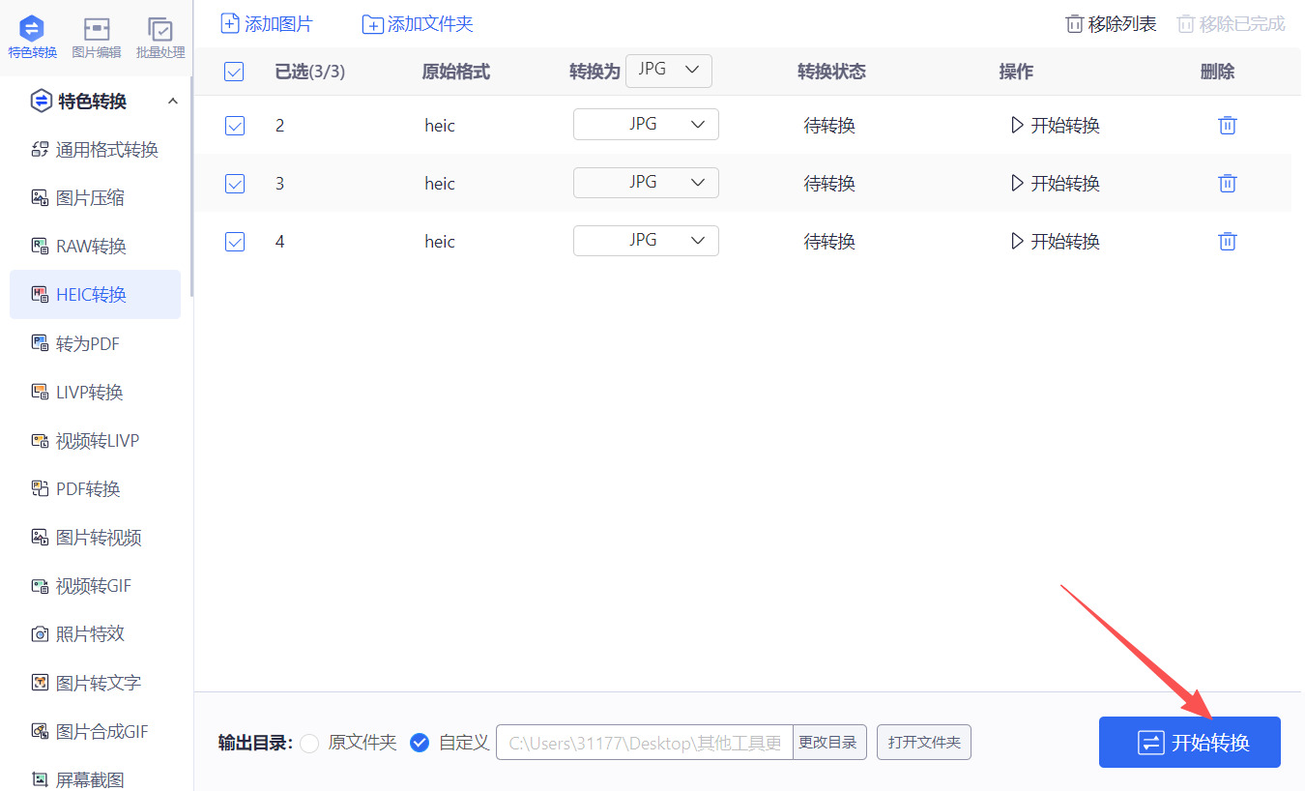1305x791 pixels.
Task: Uncheck the checkbox for file 2
Action: (234, 126)
